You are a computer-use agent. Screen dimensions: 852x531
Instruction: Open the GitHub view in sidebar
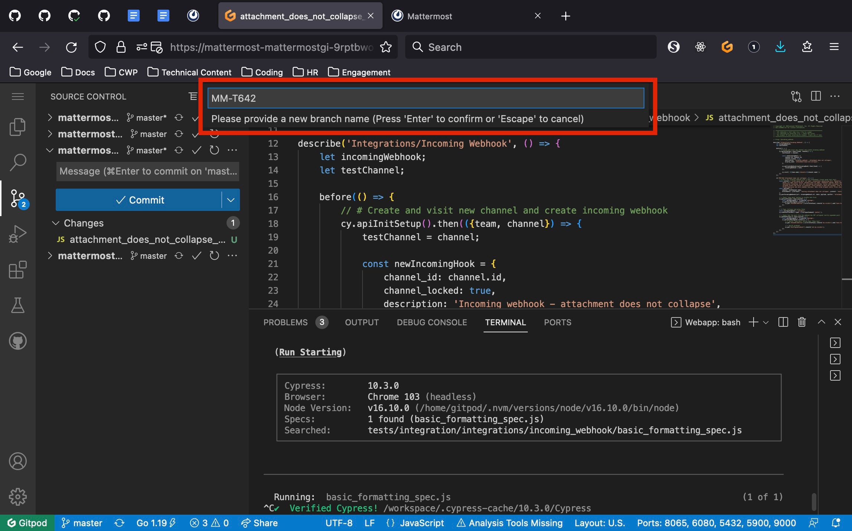[x=17, y=341]
